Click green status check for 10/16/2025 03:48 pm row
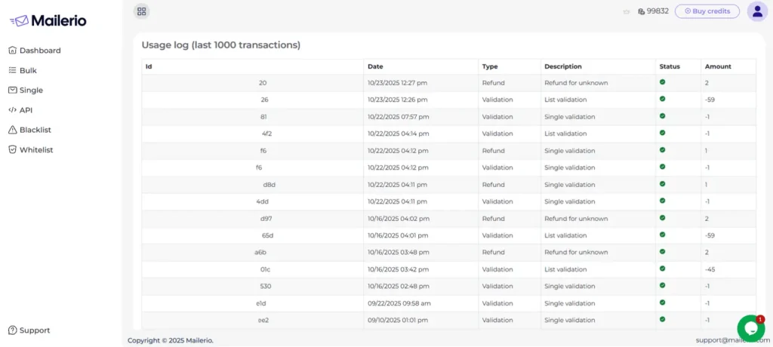773x347 pixels. pyautogui.click(x=663, y=251)
